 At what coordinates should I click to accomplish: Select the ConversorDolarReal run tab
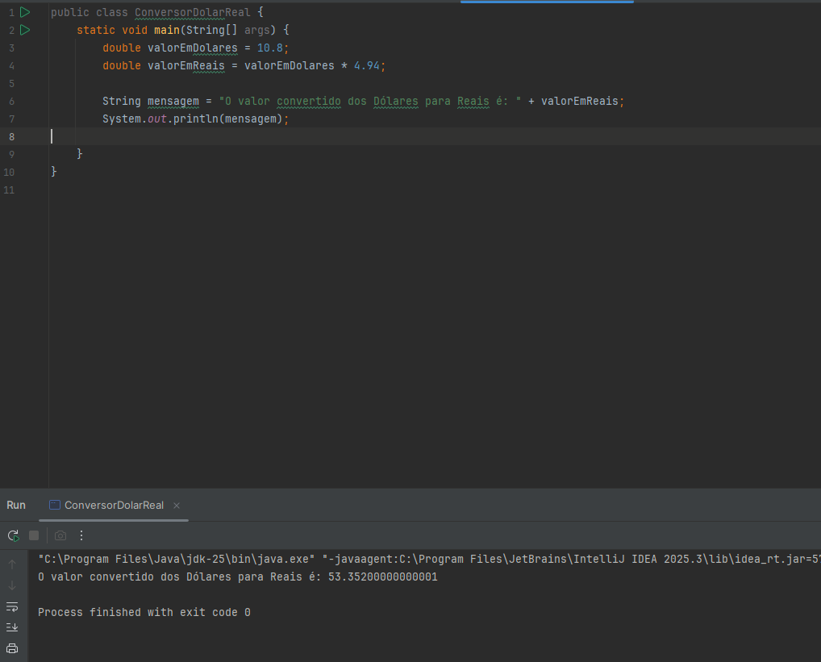coord(114,505)
